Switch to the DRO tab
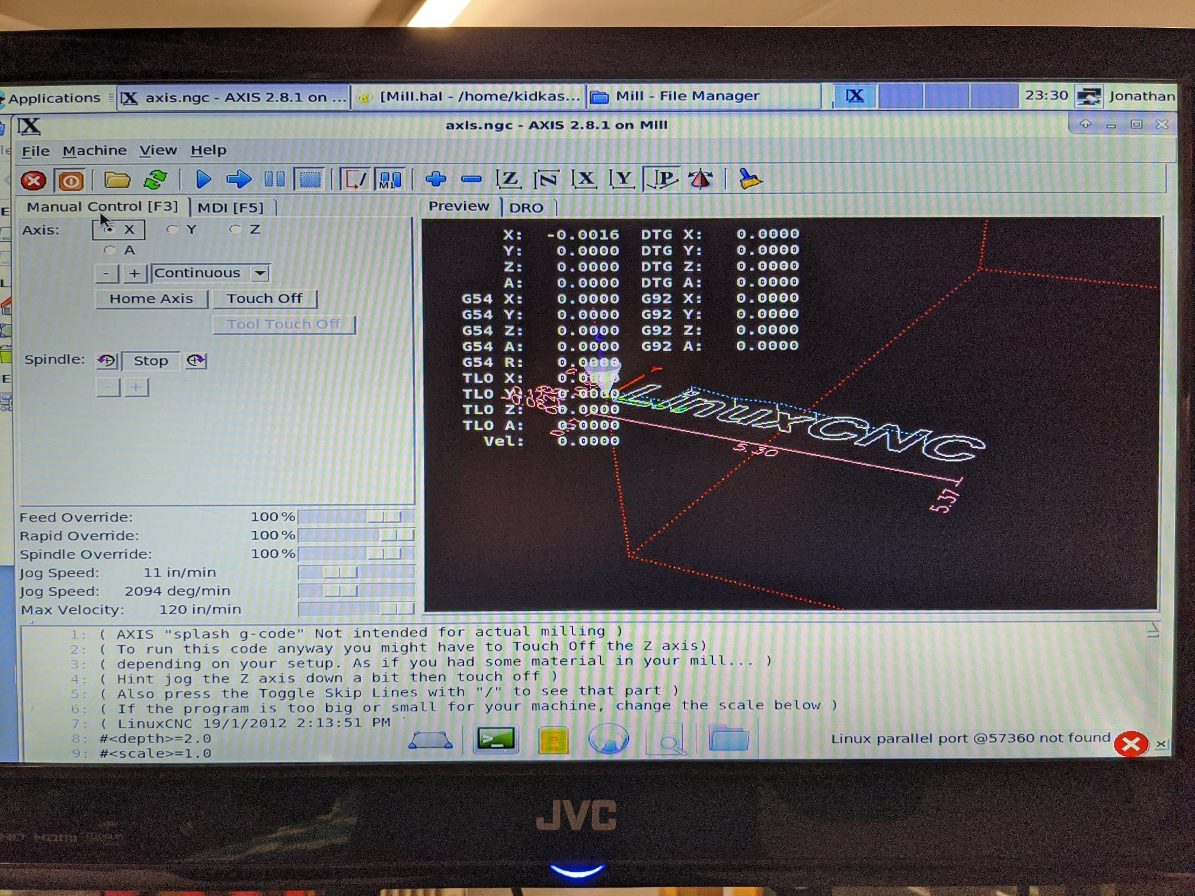Image resolution: width=1195 pixels, height=896 pixels. coord(526,208)
